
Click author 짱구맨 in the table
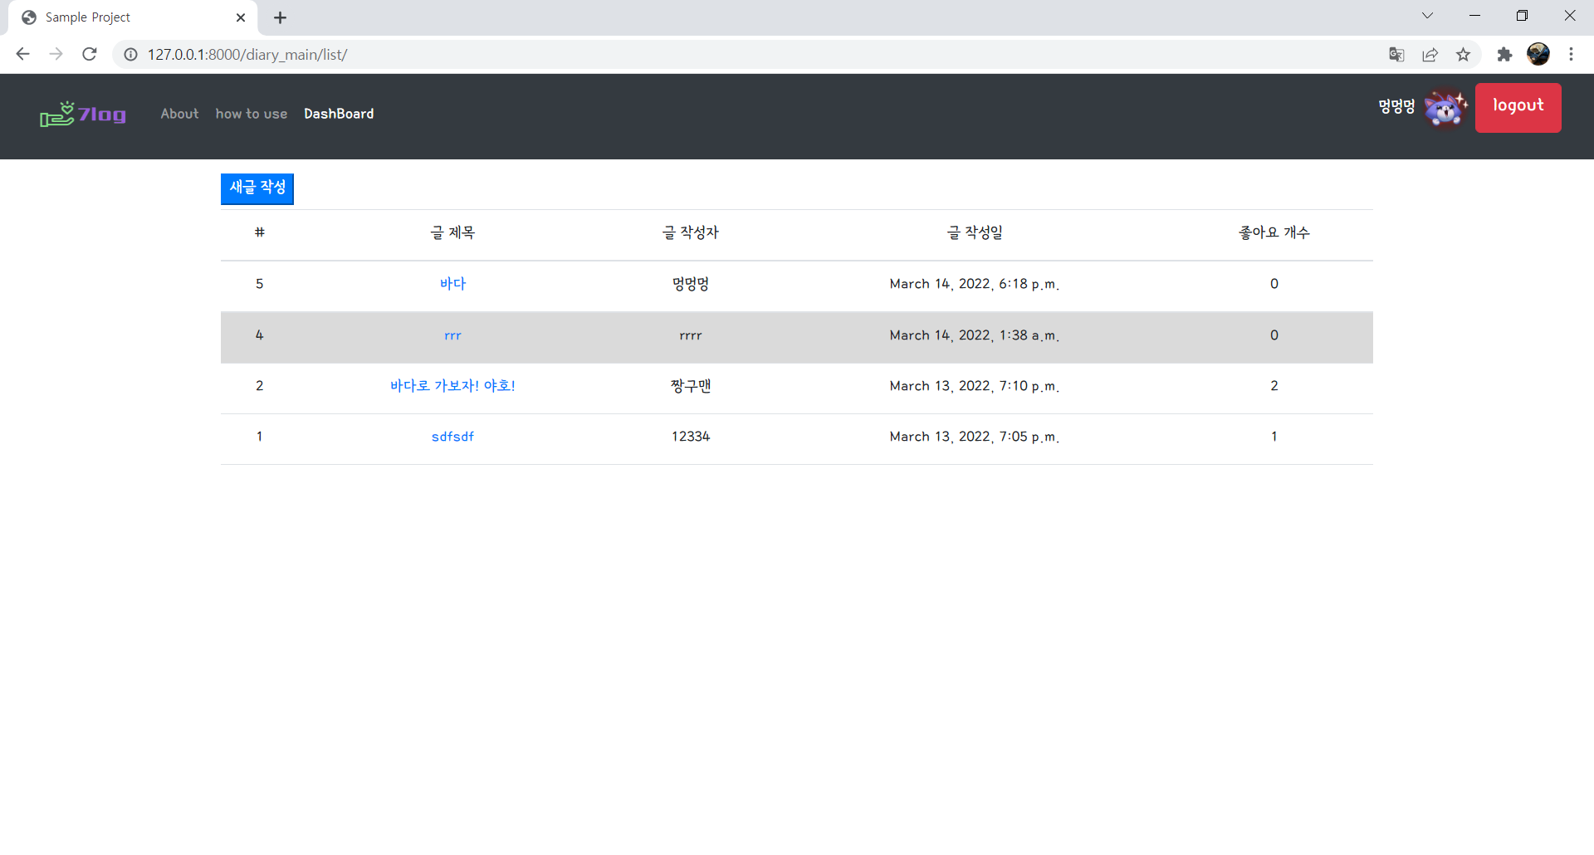(x=691, y=386)
